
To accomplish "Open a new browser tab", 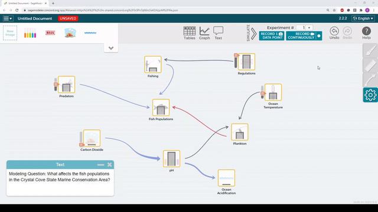I will click(53, 4).
